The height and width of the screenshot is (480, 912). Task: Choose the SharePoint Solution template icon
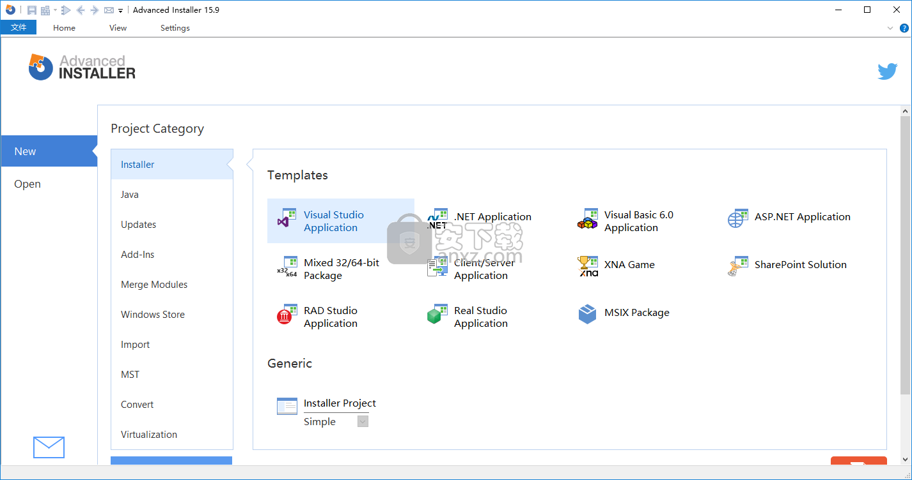738,267
